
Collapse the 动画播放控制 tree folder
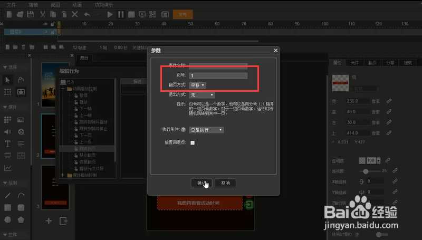[63, 89]
